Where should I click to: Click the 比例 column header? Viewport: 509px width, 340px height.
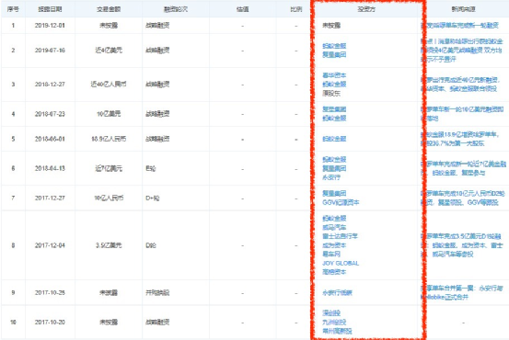click(296, 9)
